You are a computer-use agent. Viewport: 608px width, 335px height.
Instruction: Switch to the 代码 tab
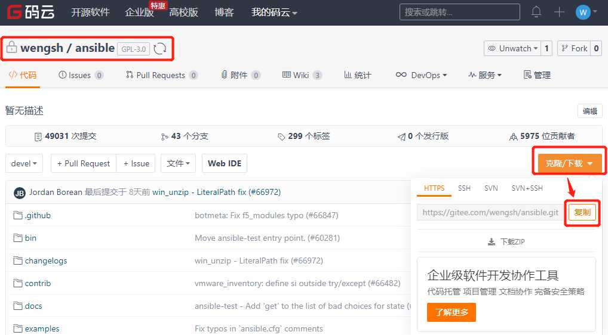tap(23, 75)
